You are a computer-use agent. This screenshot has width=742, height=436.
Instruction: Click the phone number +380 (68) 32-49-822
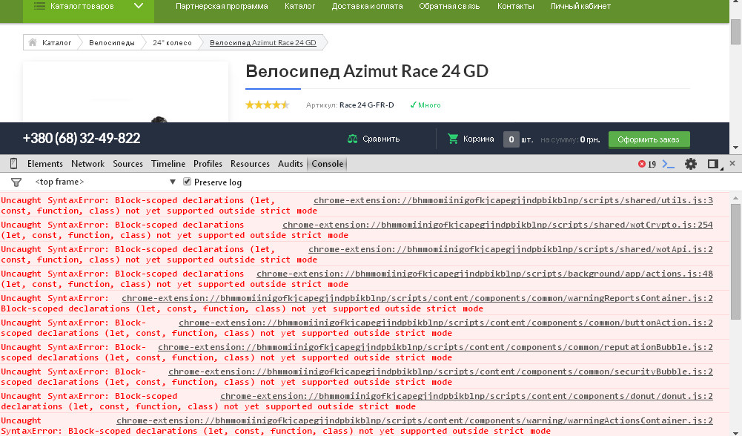tap(82, 138)
